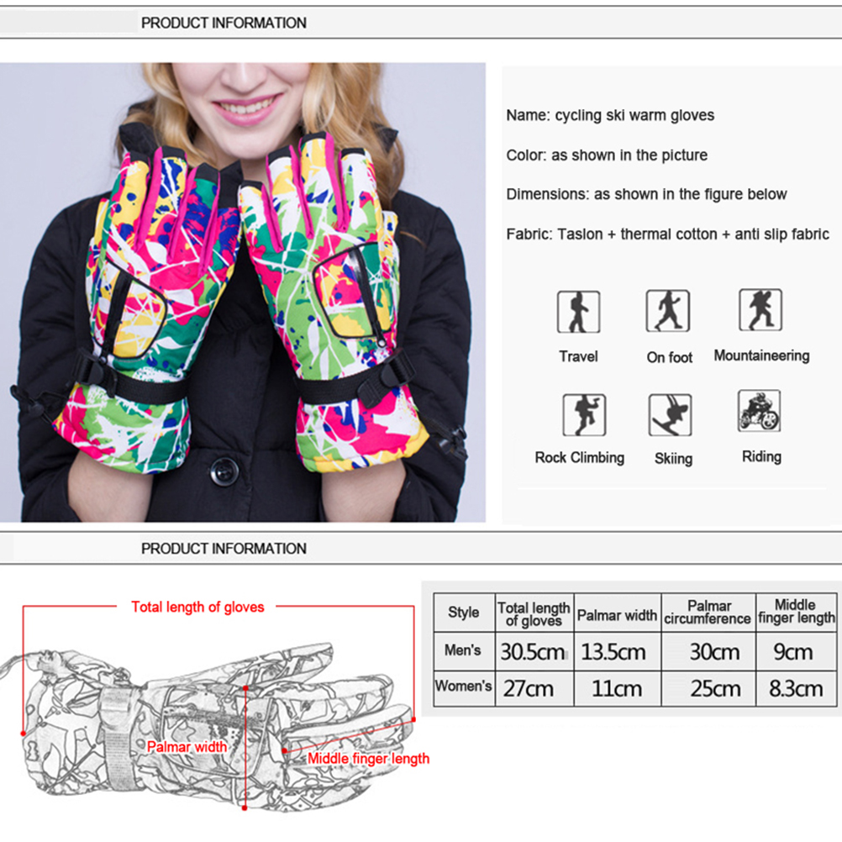Select the Mountaineering icon
The height and width of the screenshot is (842, 842).
click(x=760, y=310)
